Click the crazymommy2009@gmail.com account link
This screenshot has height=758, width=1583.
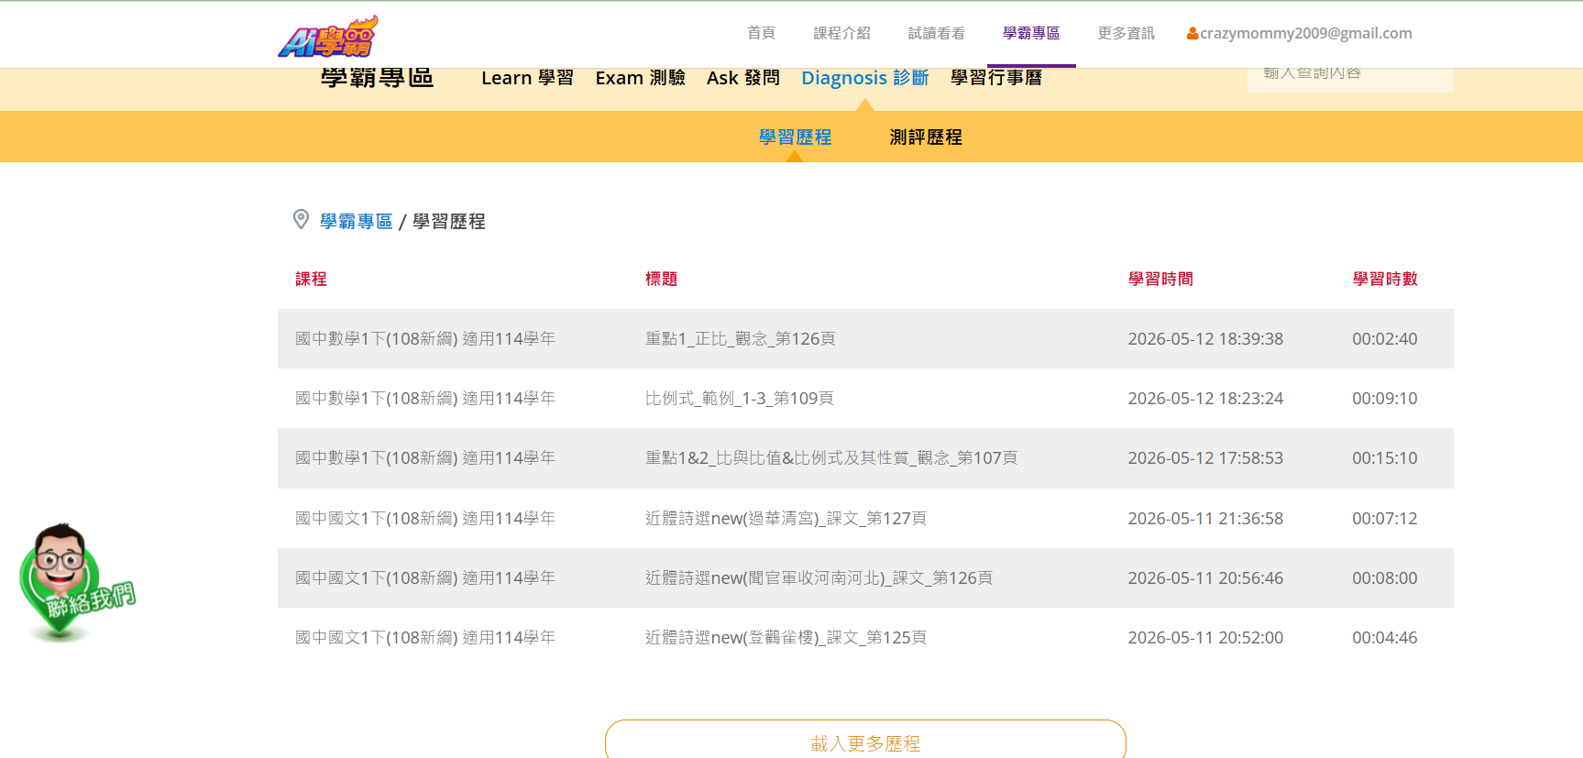pos(1306,33)
